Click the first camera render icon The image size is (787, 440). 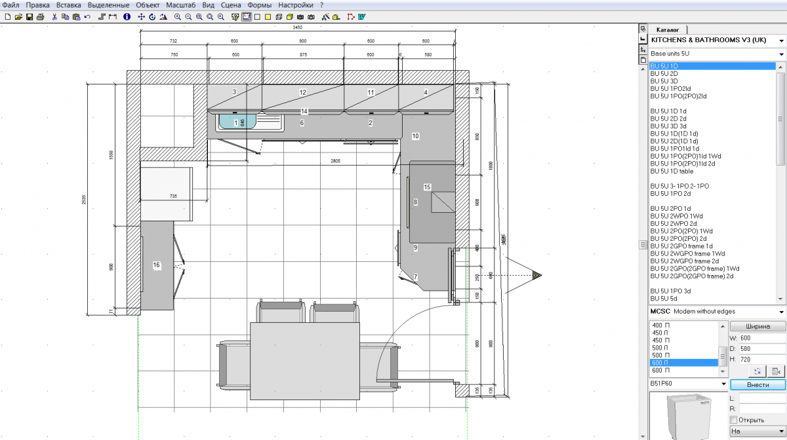click(300, 16)
